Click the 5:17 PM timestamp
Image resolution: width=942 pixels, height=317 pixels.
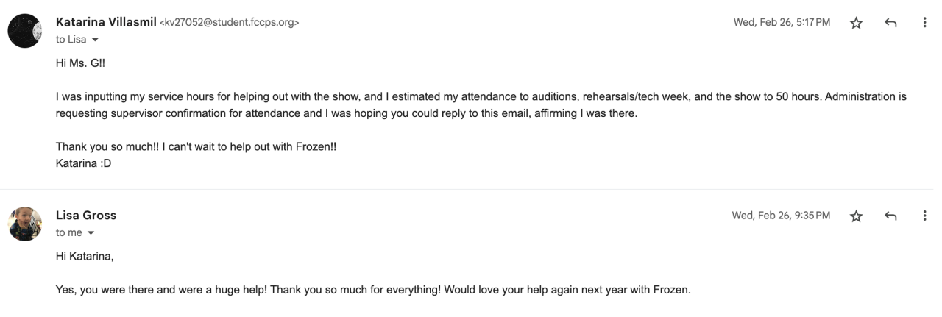coord(782,23)
